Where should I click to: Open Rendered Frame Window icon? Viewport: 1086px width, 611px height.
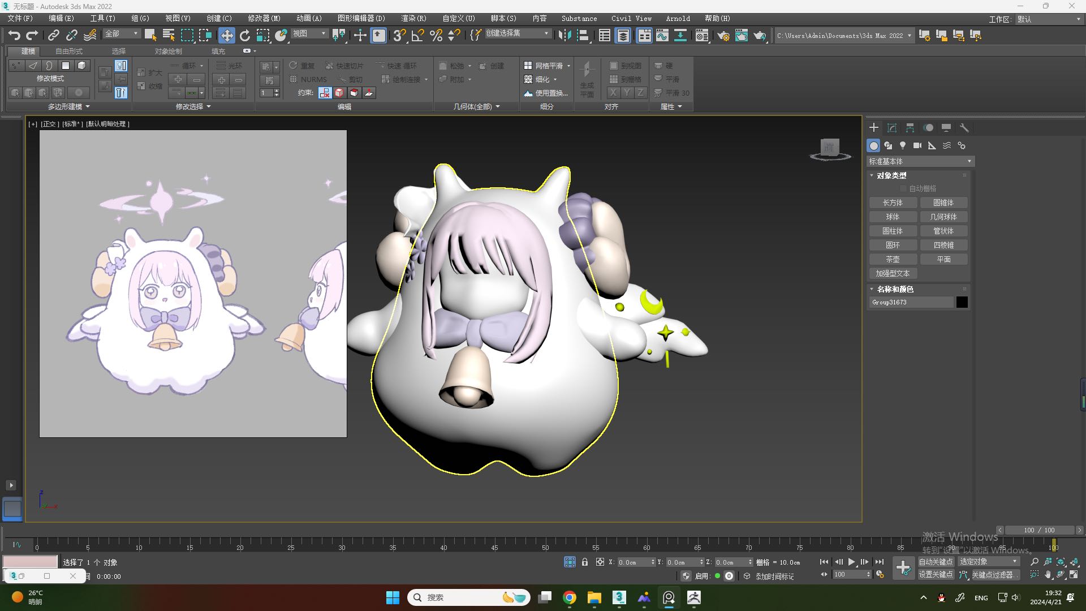[741, 36]
